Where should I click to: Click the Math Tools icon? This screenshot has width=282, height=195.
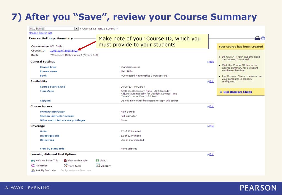tap(65, 165)
